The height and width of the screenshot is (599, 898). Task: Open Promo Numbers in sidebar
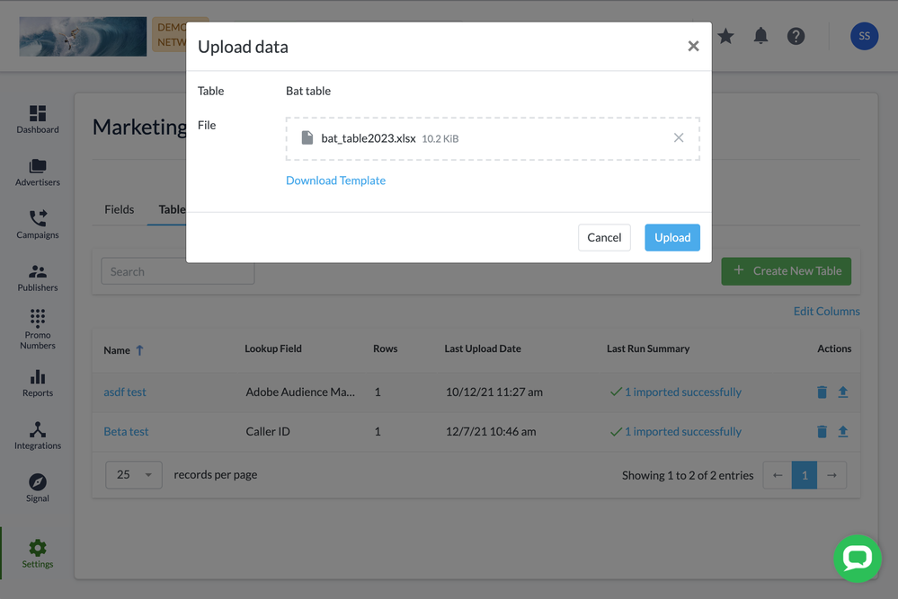pyautogui.click(x=37, y=329)
